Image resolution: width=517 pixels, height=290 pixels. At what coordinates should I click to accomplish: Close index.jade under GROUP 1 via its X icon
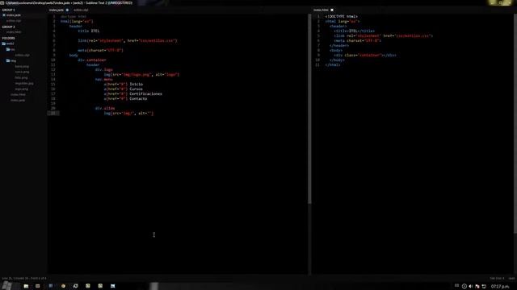pyautogui.click(x=3, y=15)
